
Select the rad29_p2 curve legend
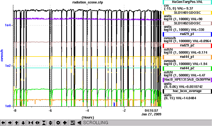click(187, 46)
